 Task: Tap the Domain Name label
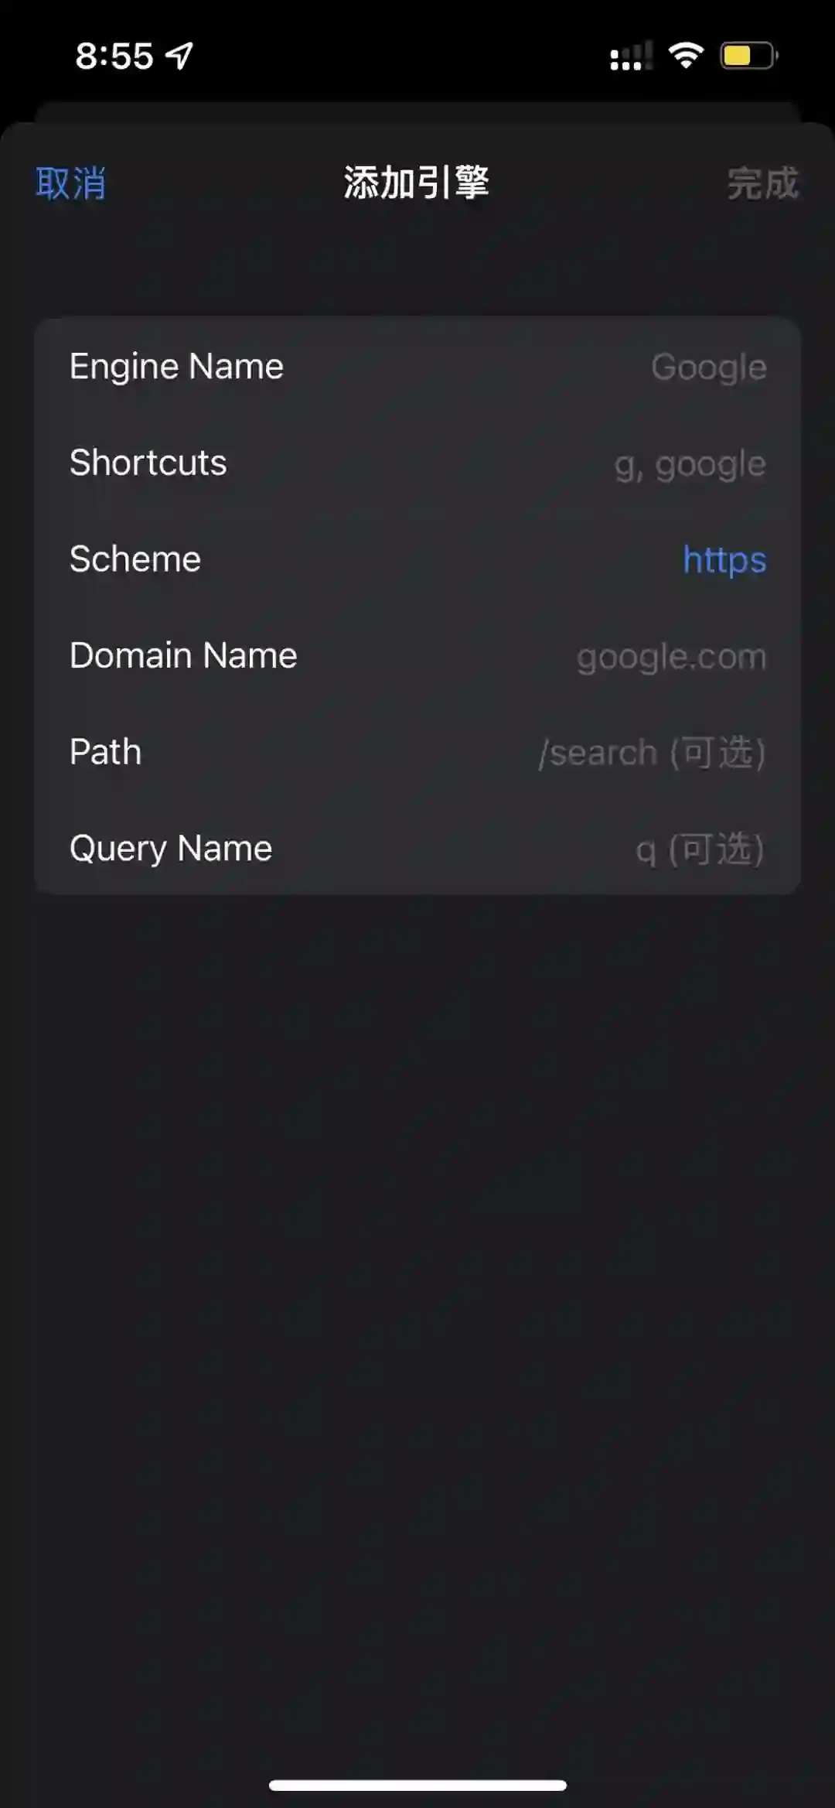[183, 655]
